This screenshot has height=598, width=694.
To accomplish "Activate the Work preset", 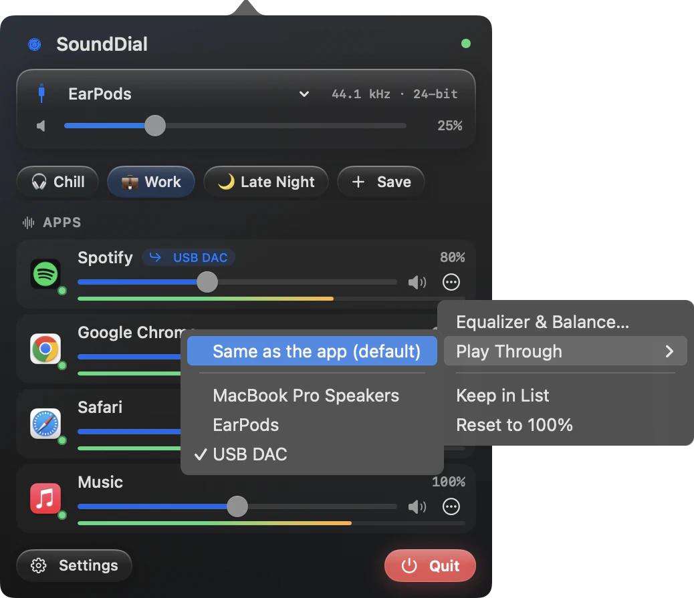I will pyautogui.click(x=151, y=182).
